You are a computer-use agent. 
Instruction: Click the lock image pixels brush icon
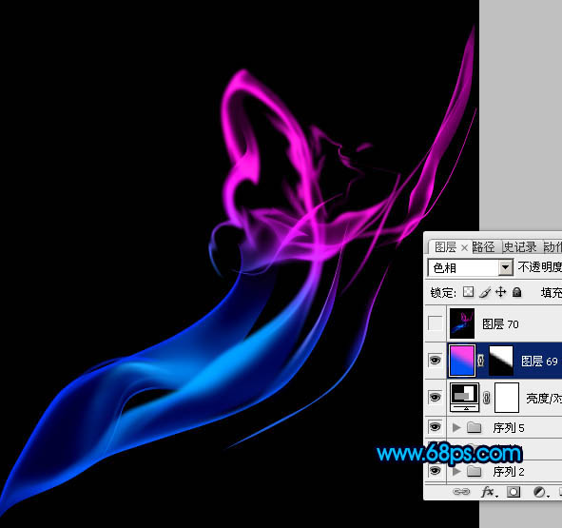click(485, 292)
